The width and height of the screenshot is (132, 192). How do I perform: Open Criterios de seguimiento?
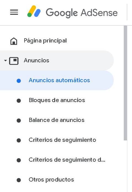tap(62, 140)
